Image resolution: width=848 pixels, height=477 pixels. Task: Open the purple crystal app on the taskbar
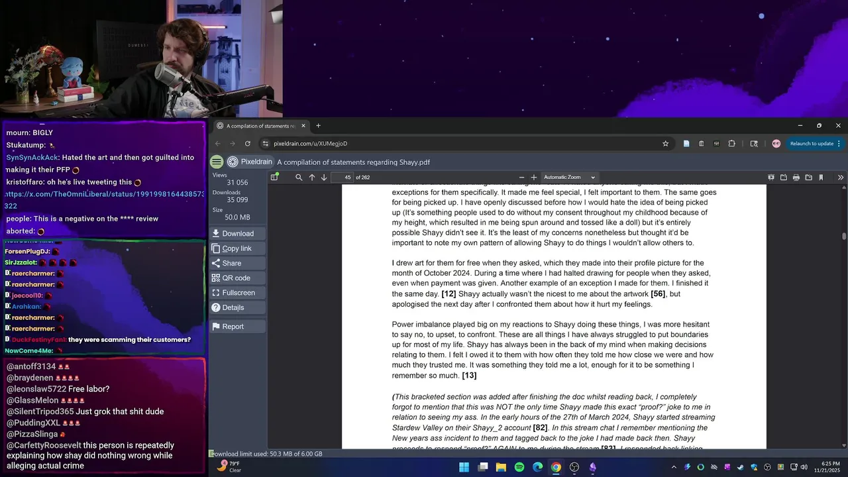[593, 467]
